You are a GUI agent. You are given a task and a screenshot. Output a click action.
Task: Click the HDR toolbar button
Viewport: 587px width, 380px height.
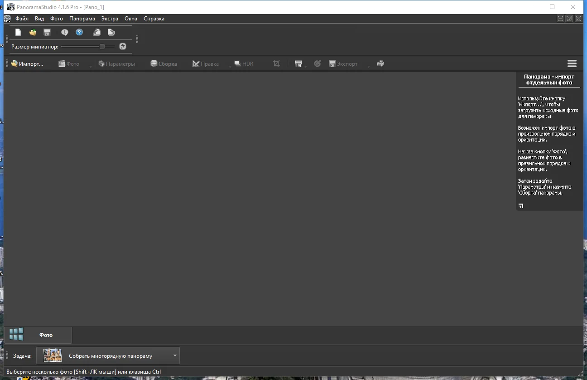[244, 64]
